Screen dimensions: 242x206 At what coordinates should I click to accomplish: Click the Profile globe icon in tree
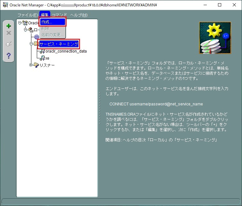tap(36, 37)
